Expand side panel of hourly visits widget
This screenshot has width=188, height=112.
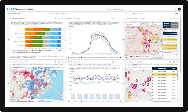click(66, 40)
